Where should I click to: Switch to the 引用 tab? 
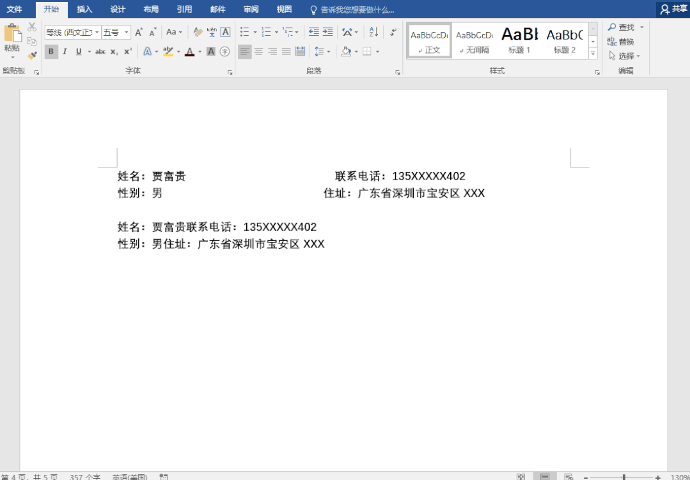click(x=184, y=9)
